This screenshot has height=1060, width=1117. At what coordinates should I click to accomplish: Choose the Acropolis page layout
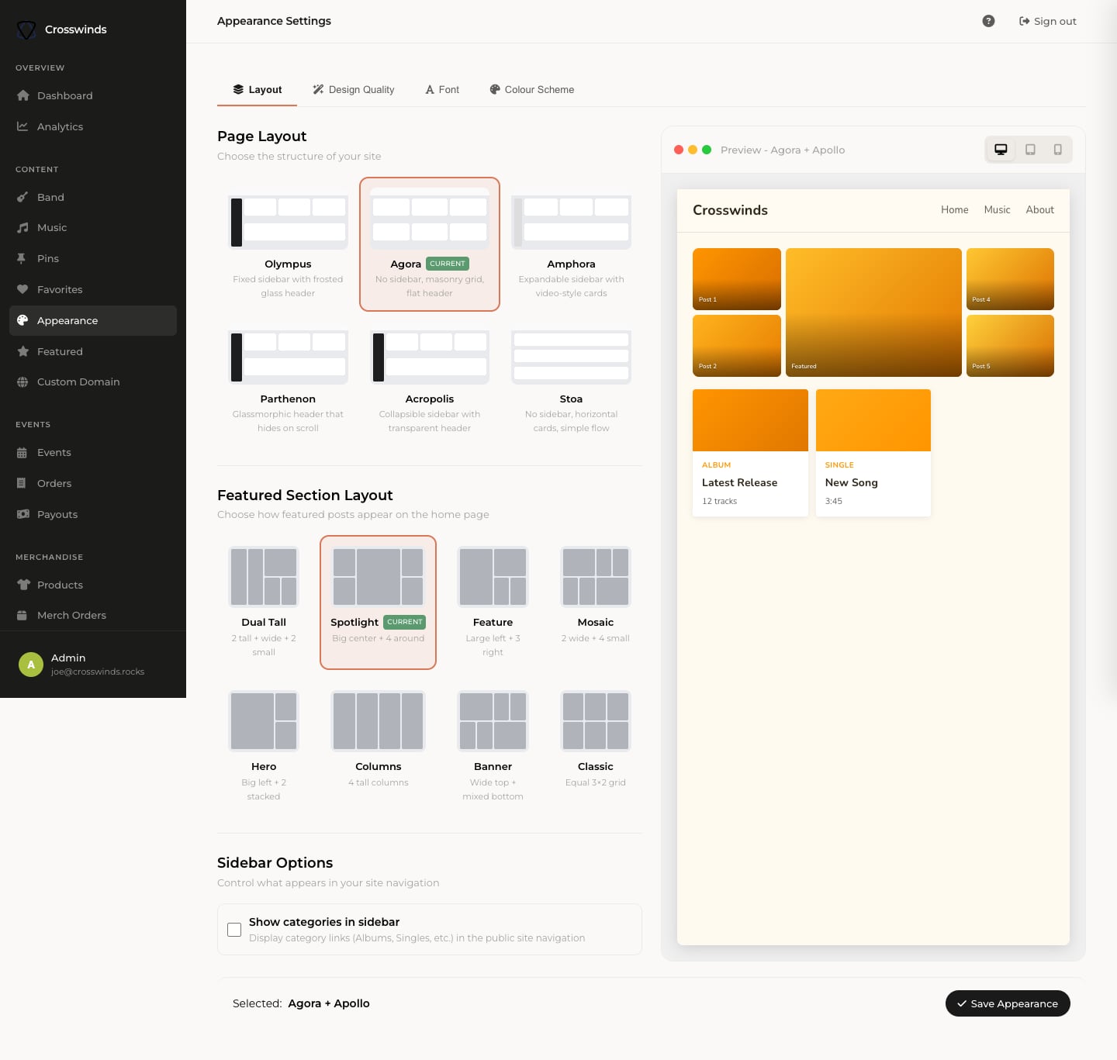point(430,379)
